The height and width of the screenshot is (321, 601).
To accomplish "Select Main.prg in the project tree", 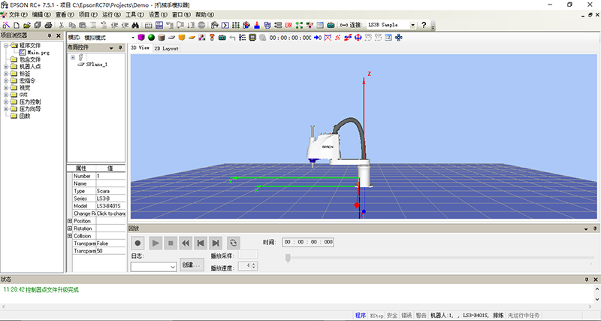I will (x=38, y=53).
